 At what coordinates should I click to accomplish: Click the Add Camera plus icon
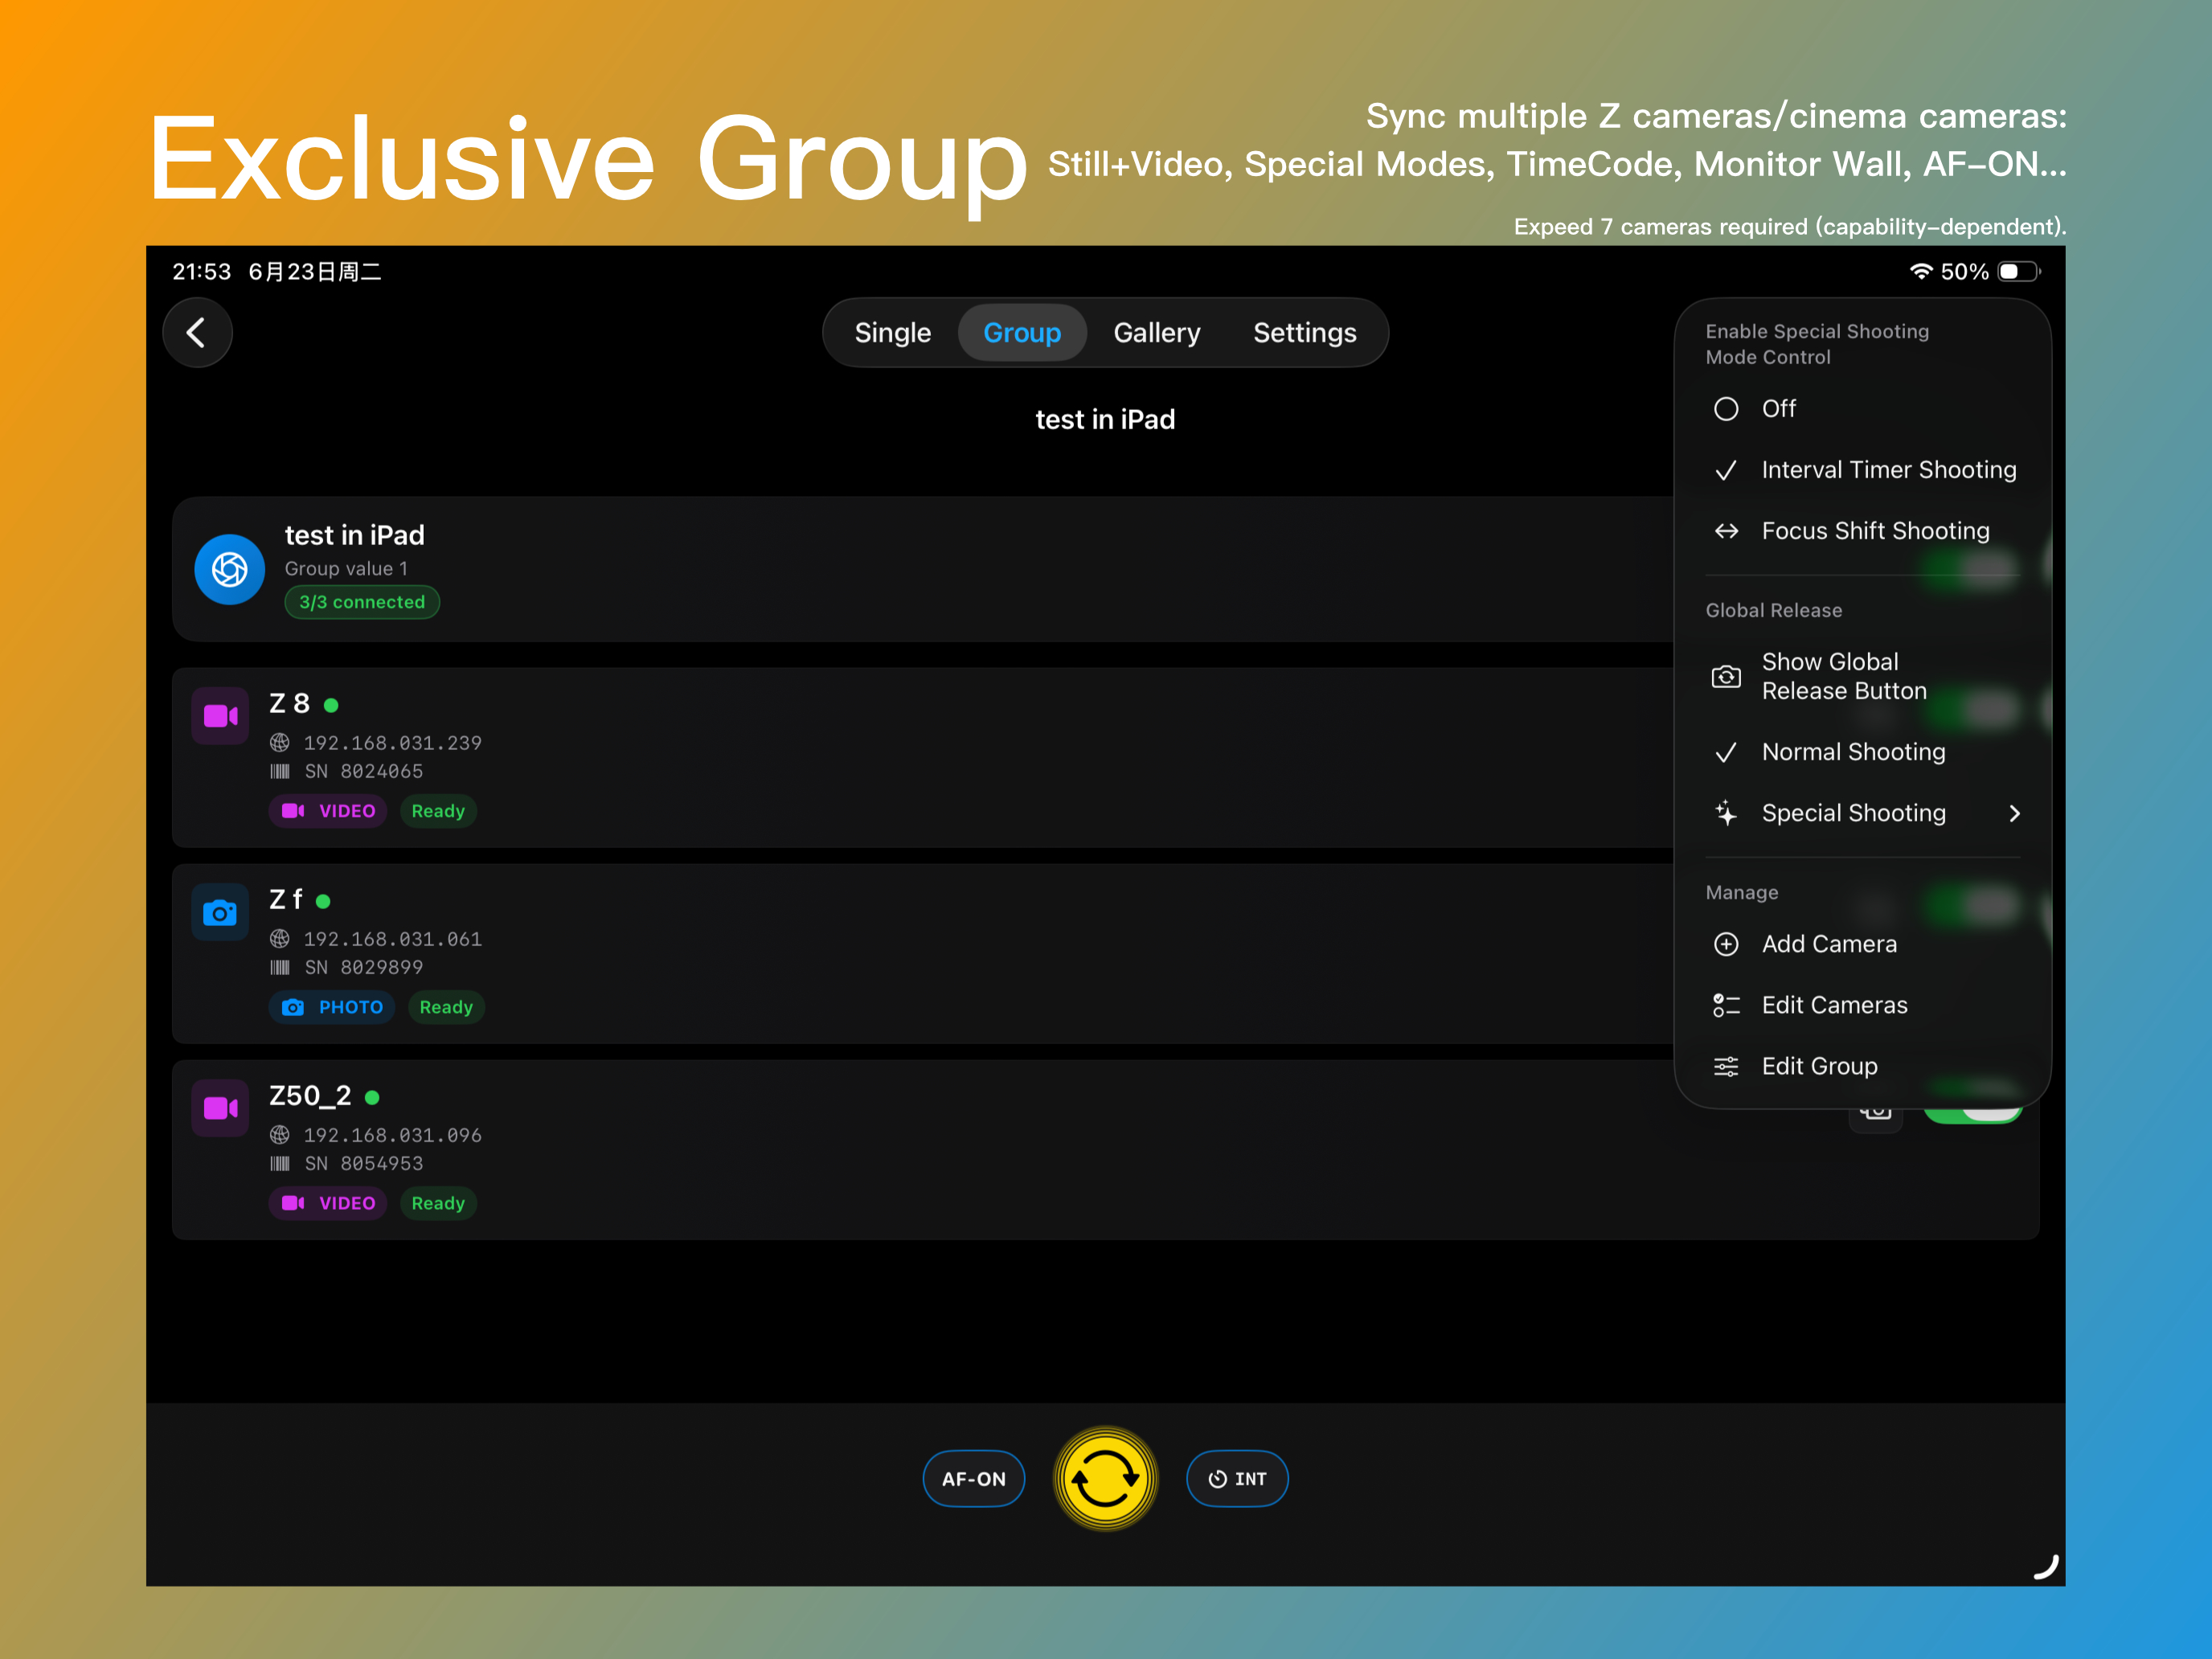1726,944
